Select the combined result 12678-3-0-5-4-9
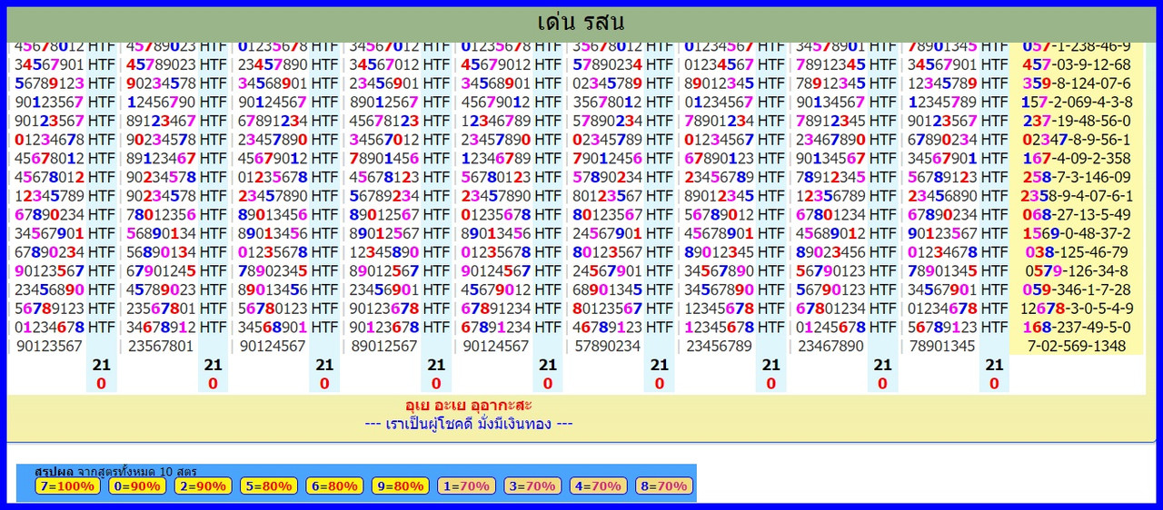The image size is (1163, 510). pyautogui.click(x=1077, y=309)
